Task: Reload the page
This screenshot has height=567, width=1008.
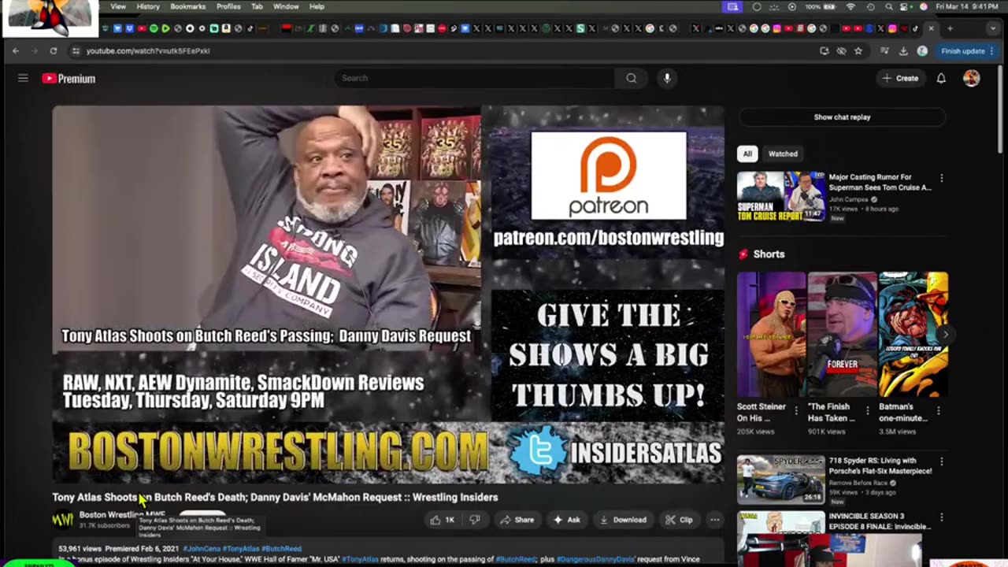Action: point(54,50)
